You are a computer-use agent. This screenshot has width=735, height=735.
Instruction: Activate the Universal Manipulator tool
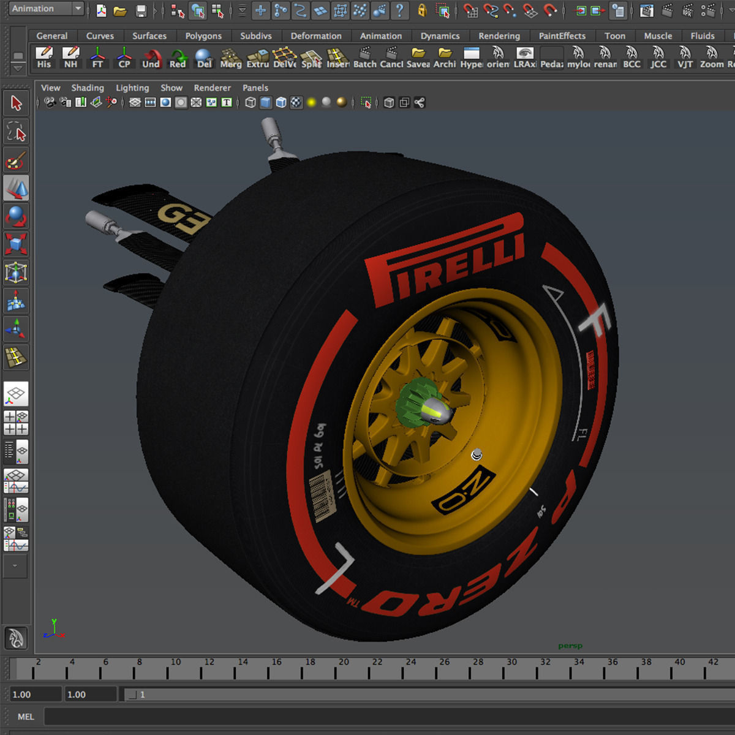tap(16, 272)
